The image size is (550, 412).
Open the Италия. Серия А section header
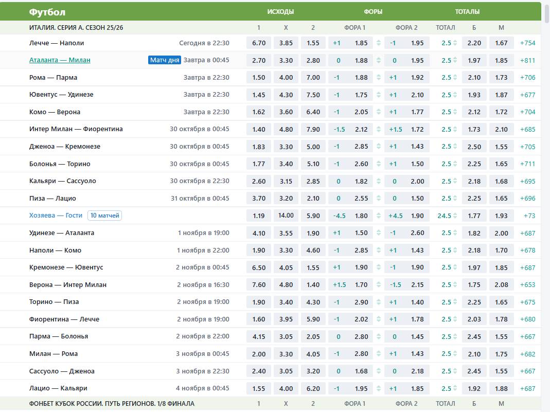(x=76, y=27)
